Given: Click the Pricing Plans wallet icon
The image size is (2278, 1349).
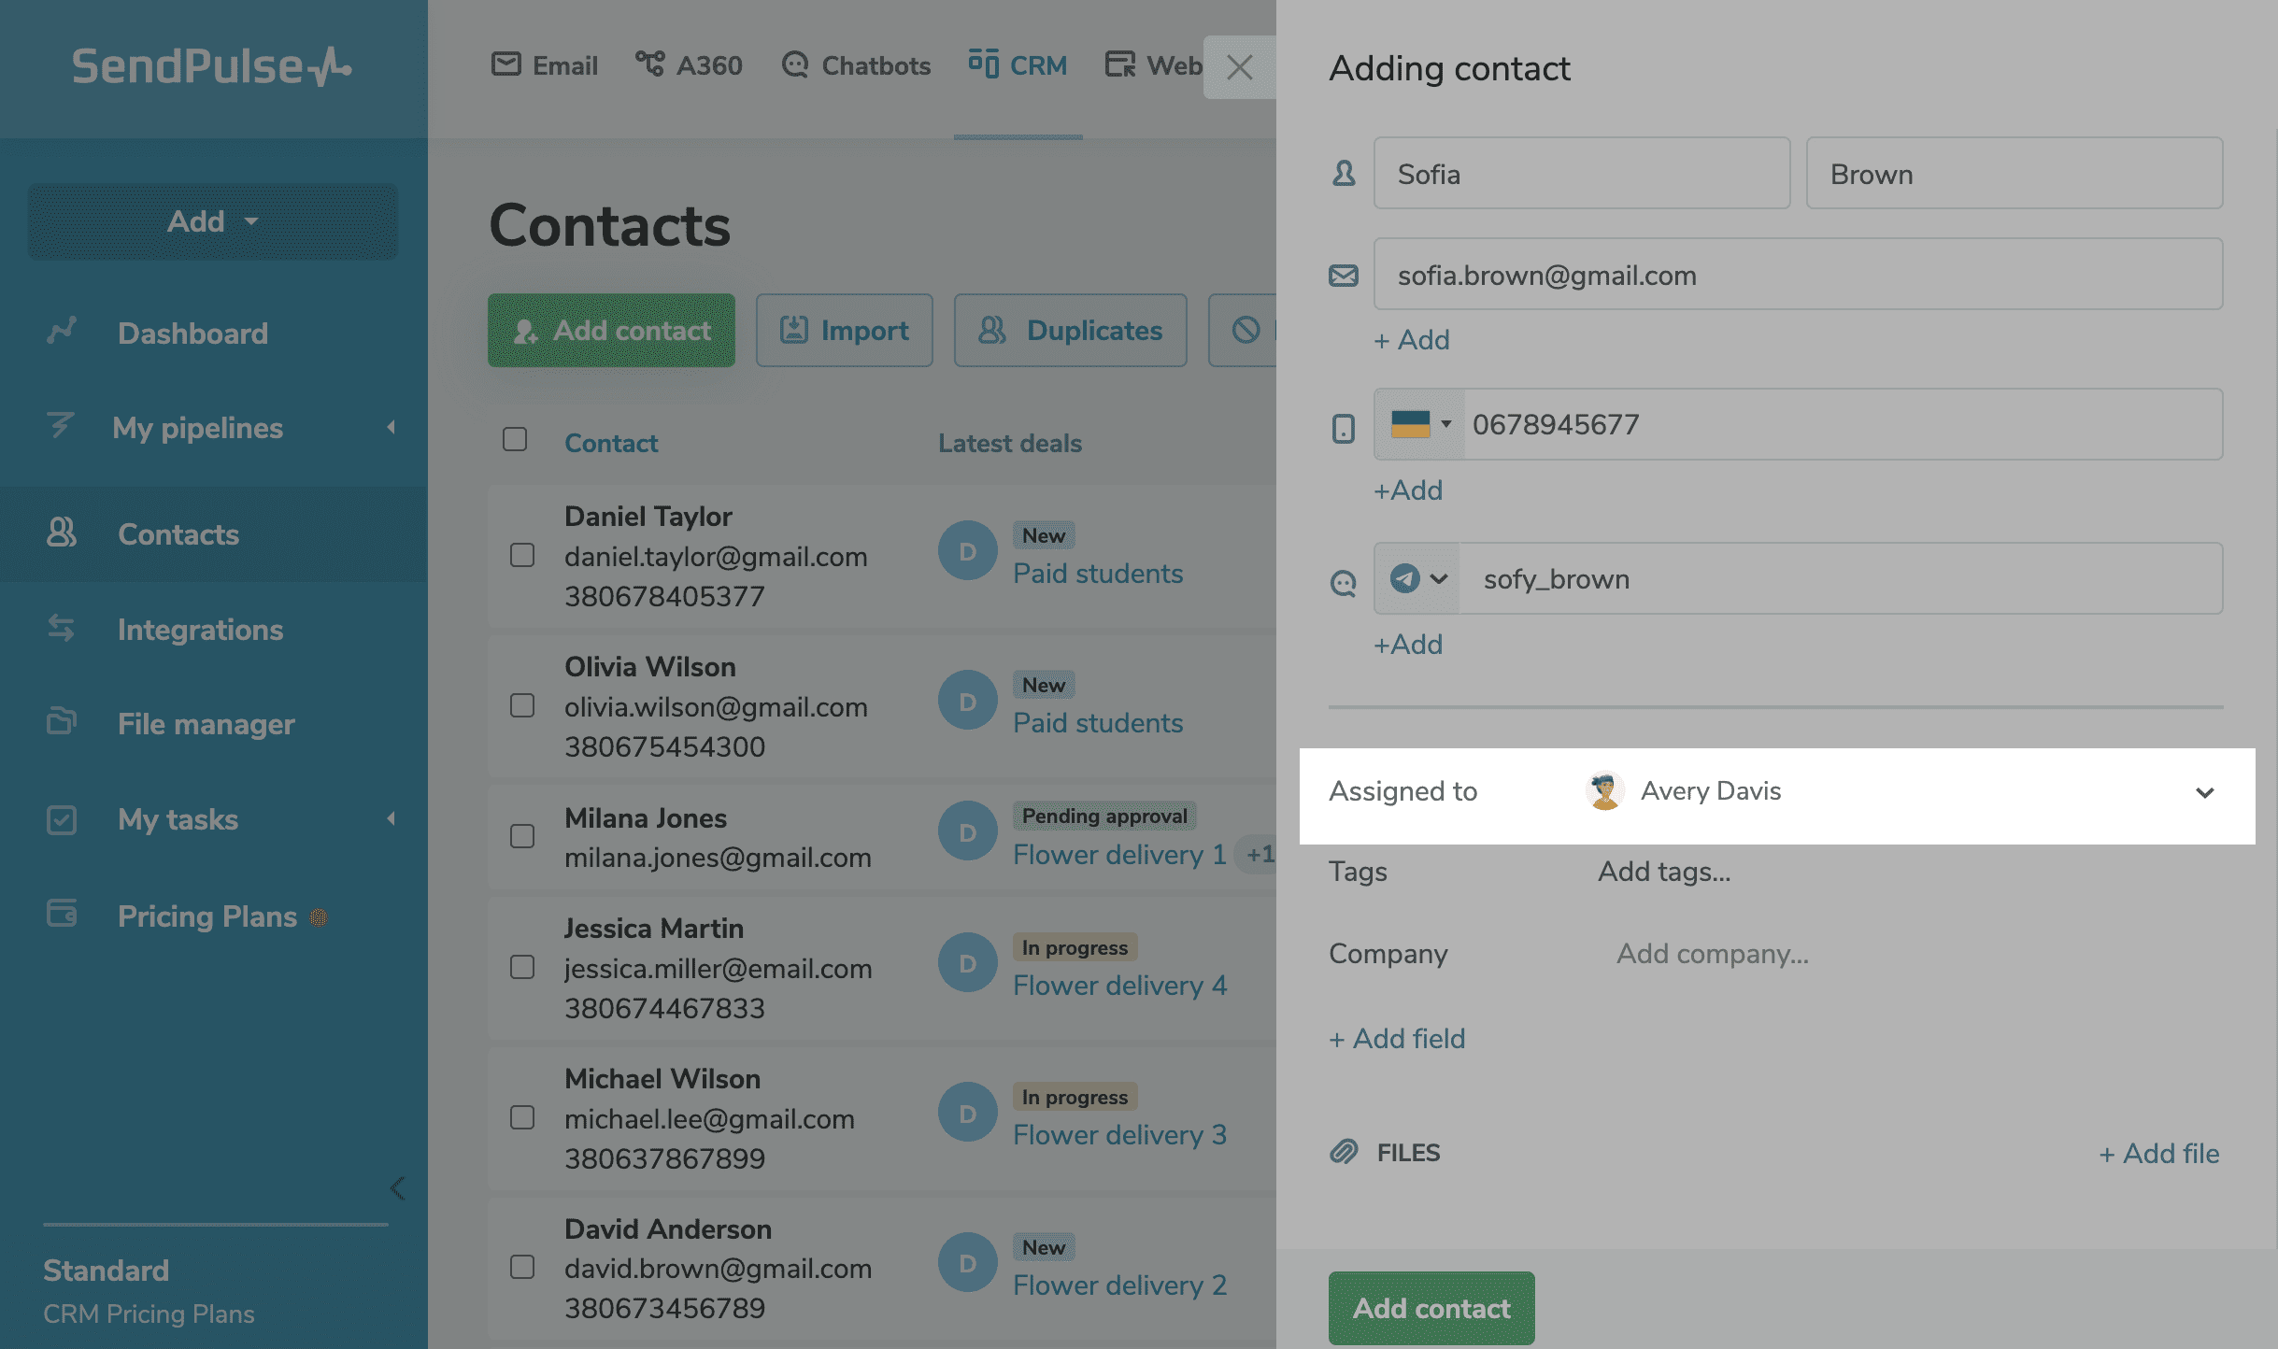Looking at the screenshot, I should tap(62, 914).
